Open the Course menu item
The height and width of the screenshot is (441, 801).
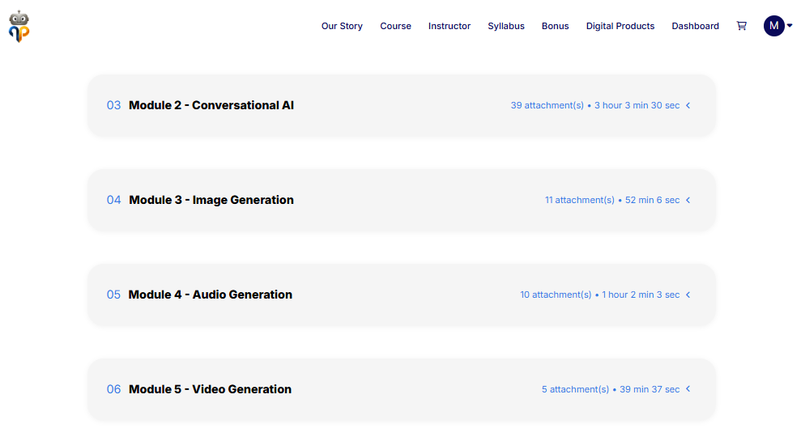point(395,26)
